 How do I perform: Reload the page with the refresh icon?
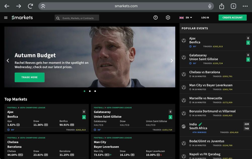pyautogui.click(x=30, y=6)
